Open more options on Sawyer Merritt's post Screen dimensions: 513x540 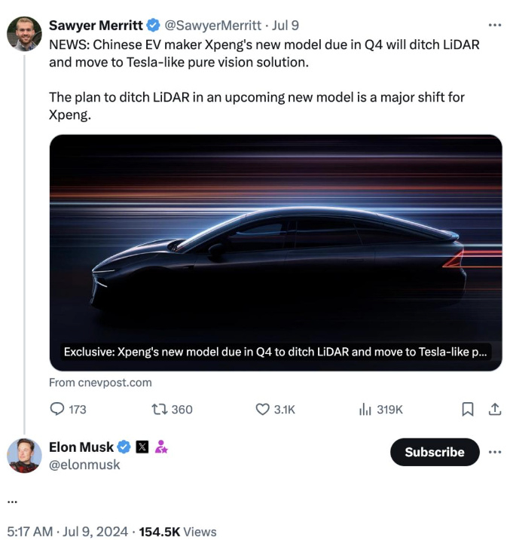click(494, 25)
